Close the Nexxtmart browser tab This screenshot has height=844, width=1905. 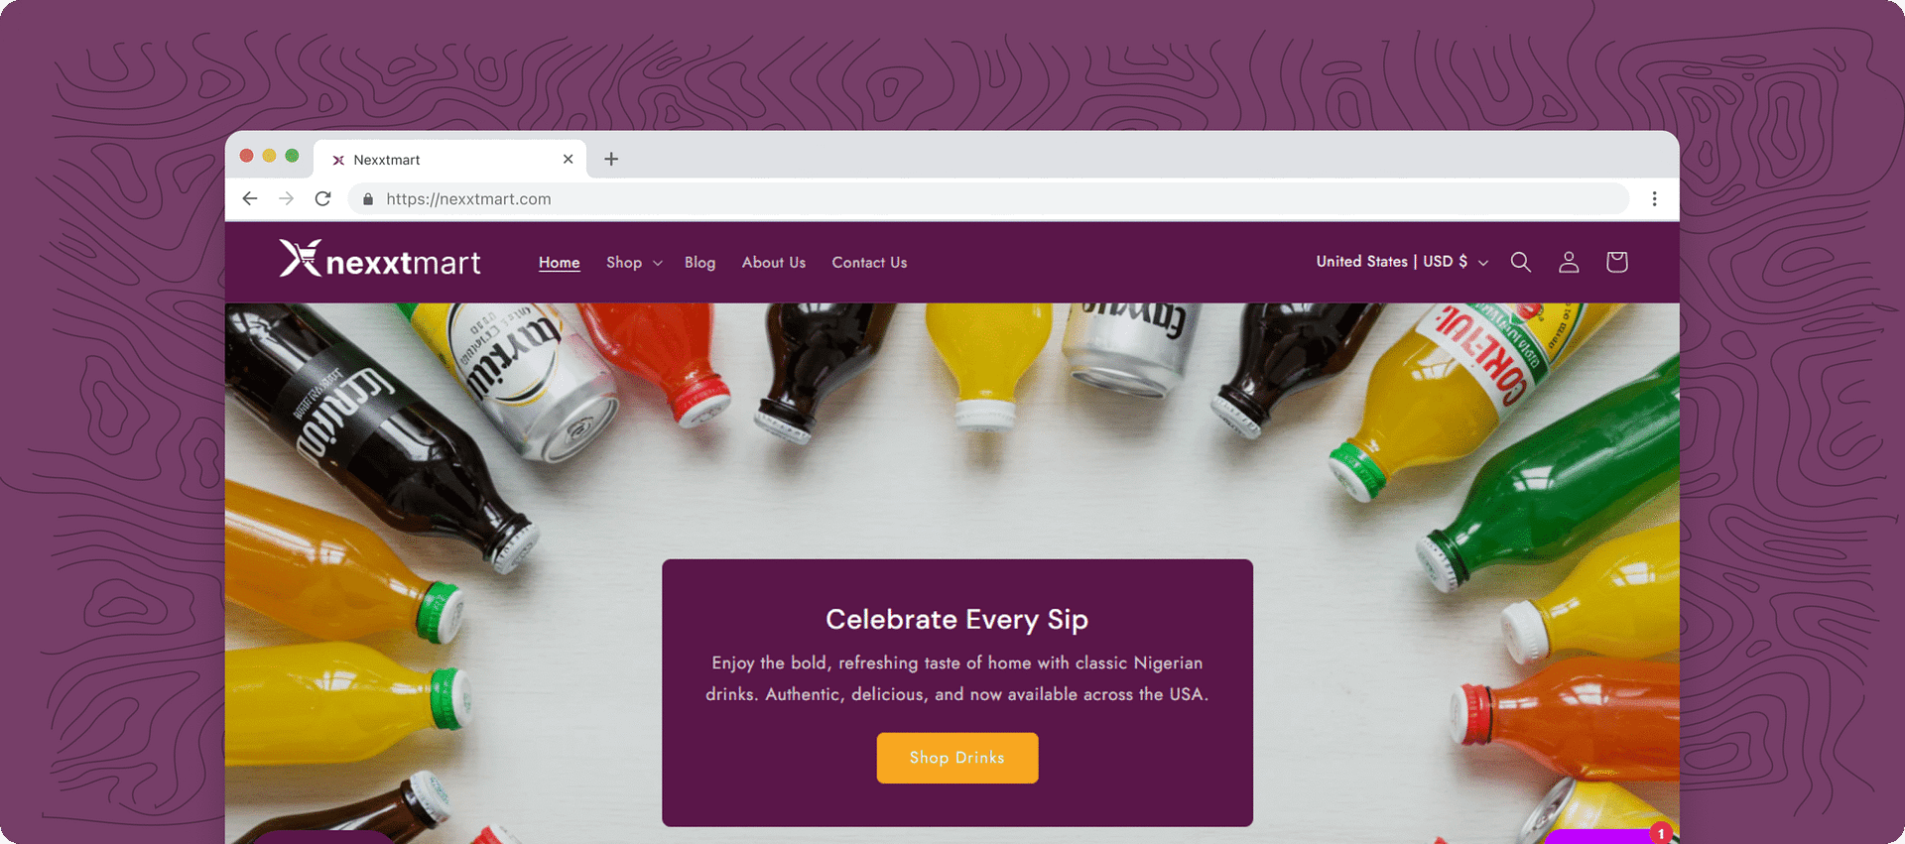568,159
